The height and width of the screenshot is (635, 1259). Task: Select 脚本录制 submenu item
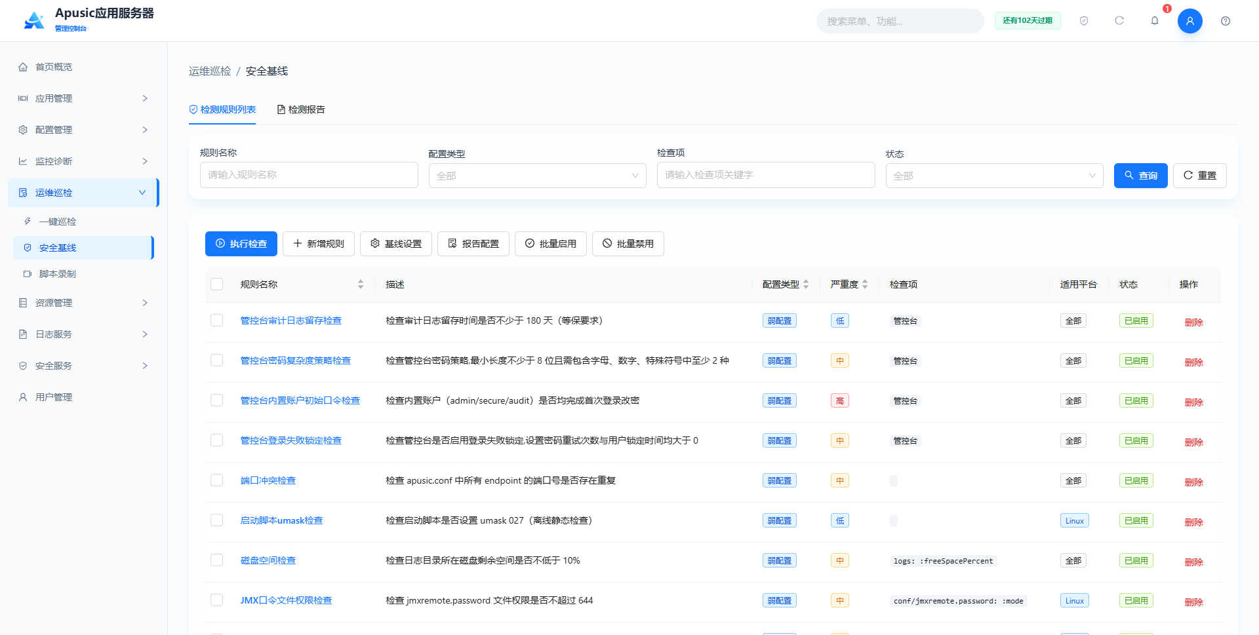84,274
